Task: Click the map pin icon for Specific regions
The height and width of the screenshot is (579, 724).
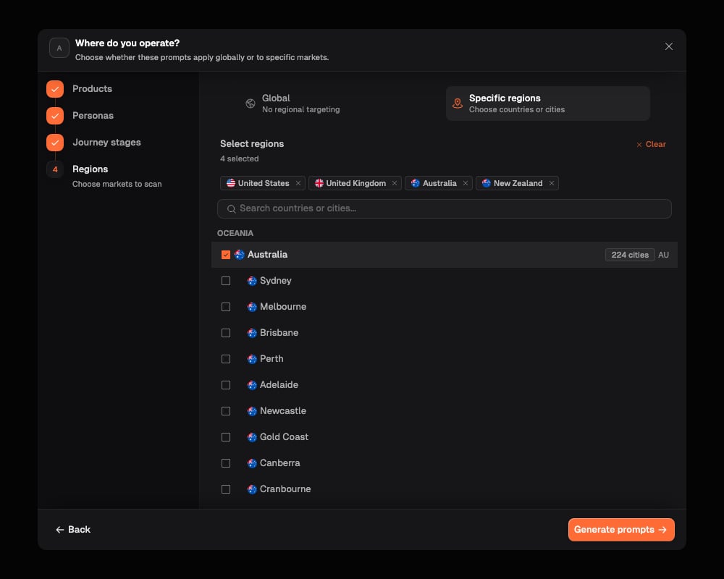Action: point(457,103)
